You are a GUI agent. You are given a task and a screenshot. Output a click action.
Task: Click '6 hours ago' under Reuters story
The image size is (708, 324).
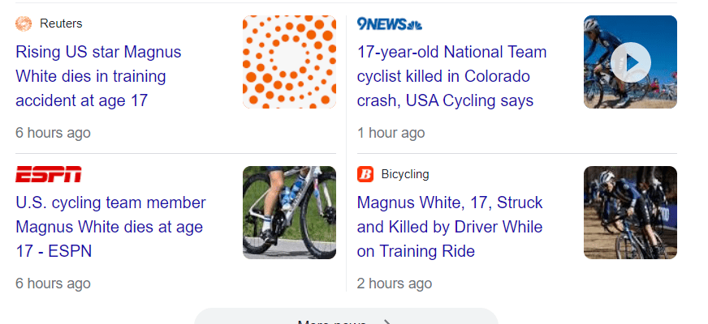[53, 133]
